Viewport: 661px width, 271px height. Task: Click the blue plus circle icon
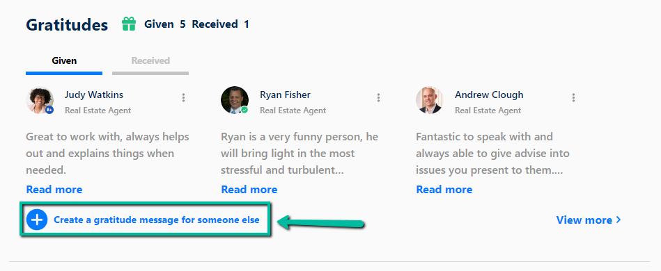pyautogui.click(x=37, y=220)
